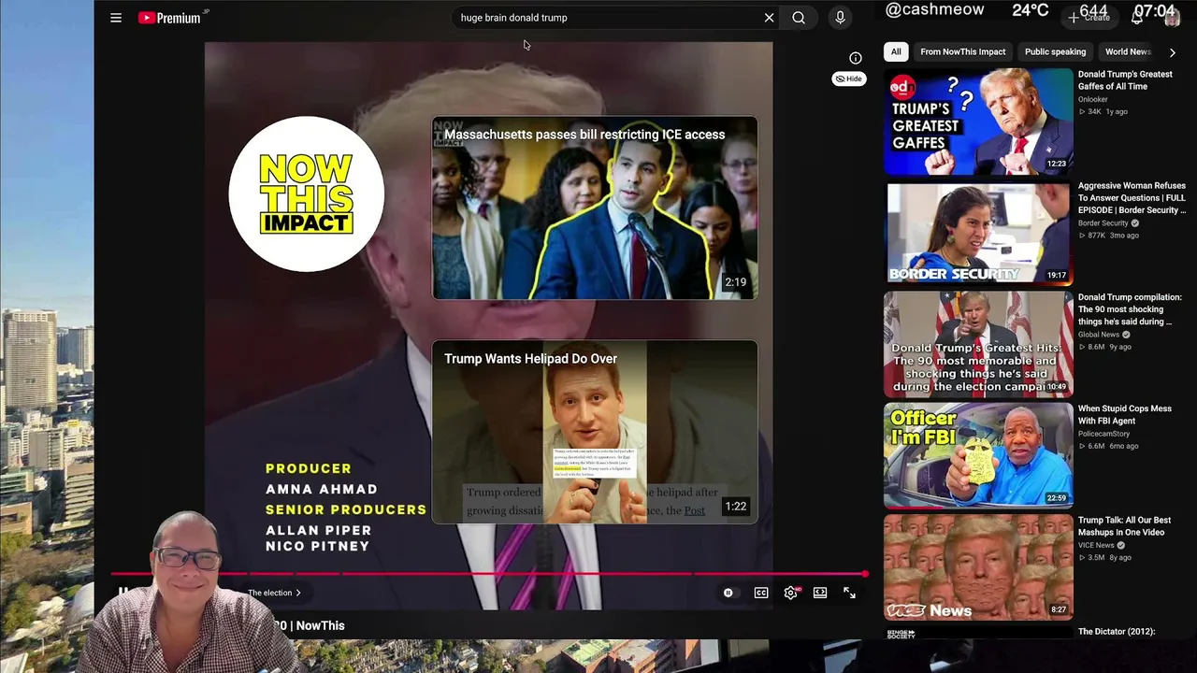Seek along the red progress bar

489,574
